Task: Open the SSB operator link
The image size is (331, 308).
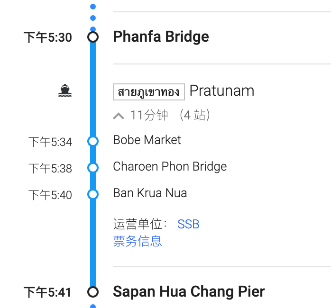Action: click(188, 224)
